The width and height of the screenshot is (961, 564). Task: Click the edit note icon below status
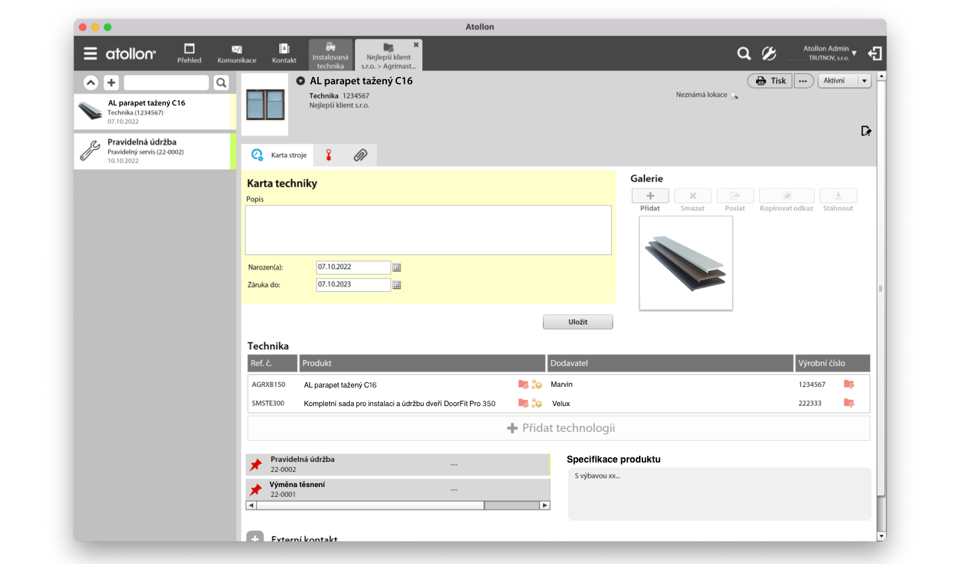(x=865, y=131)
